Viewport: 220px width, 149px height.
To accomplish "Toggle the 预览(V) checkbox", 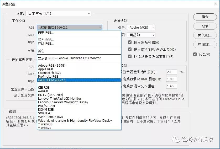I will [x=195, y=54].
